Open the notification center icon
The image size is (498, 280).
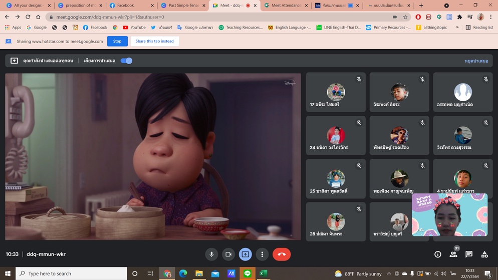[488, 273]
